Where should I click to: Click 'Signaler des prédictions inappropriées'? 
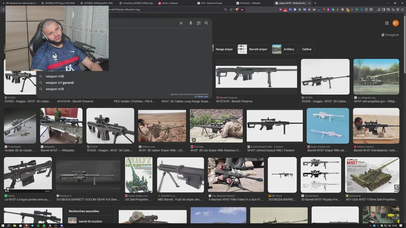tap(189, 94)
